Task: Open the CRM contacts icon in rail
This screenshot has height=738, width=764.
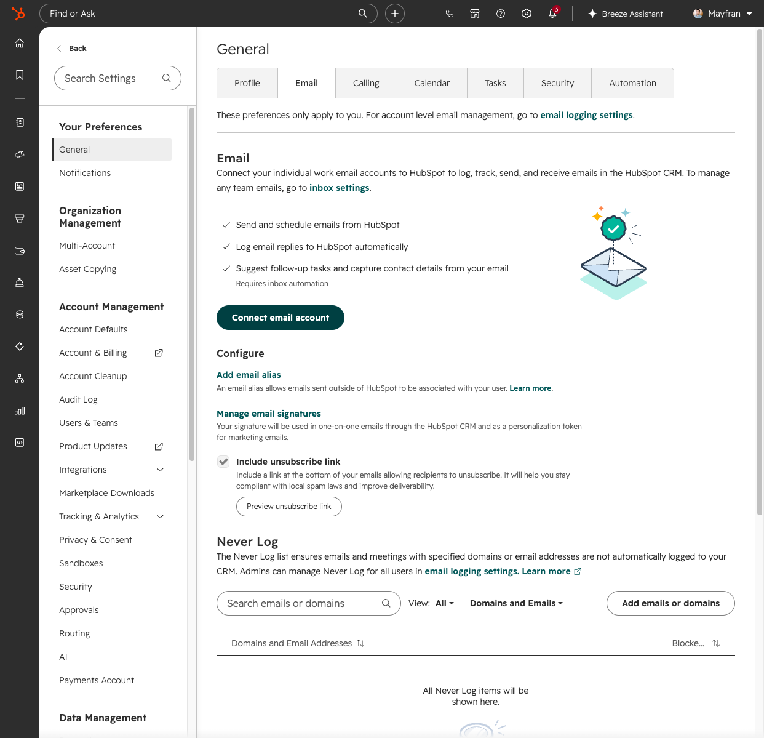Action: click(x=20, y=122)
